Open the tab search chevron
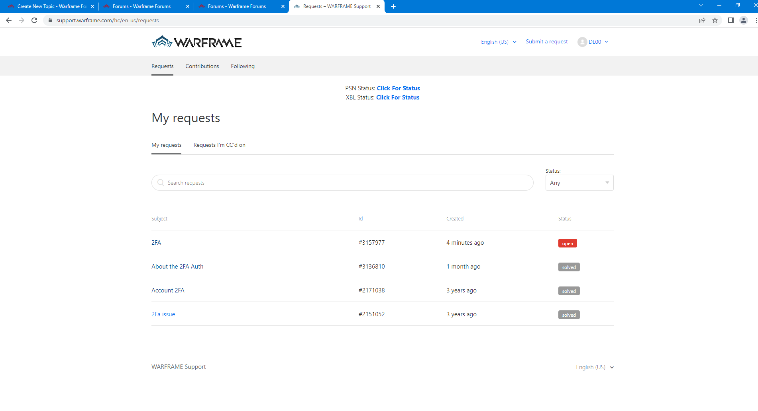The width and height of the screenshot is (758, 411). [x=701, y=5]
